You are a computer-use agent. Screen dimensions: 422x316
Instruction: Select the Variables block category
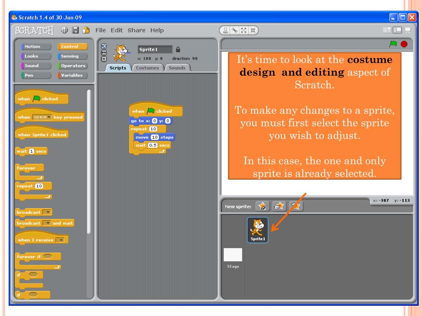(73, 75)
